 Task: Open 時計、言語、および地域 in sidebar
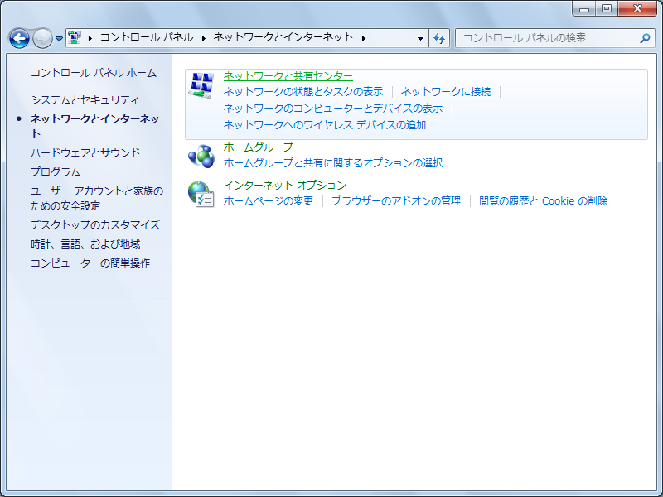click(x=85, y=244)
